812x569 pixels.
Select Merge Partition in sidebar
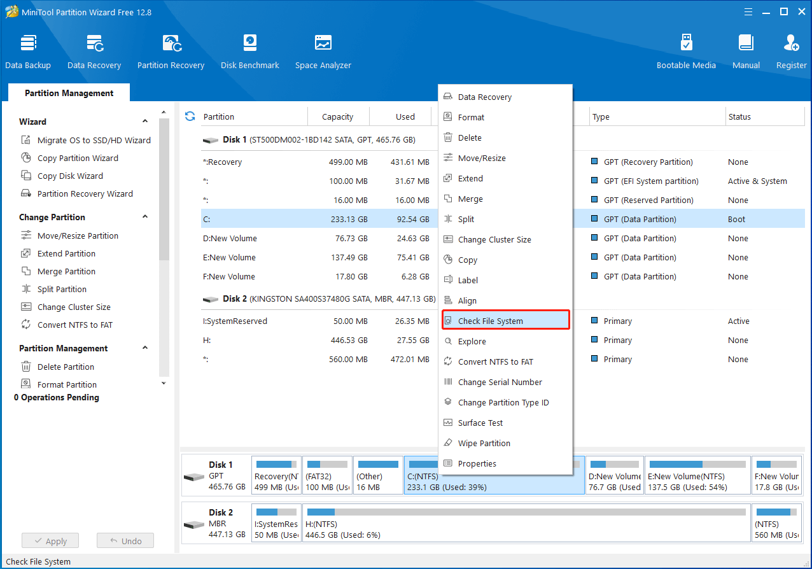pyautogui.click(x=58, y=271)
